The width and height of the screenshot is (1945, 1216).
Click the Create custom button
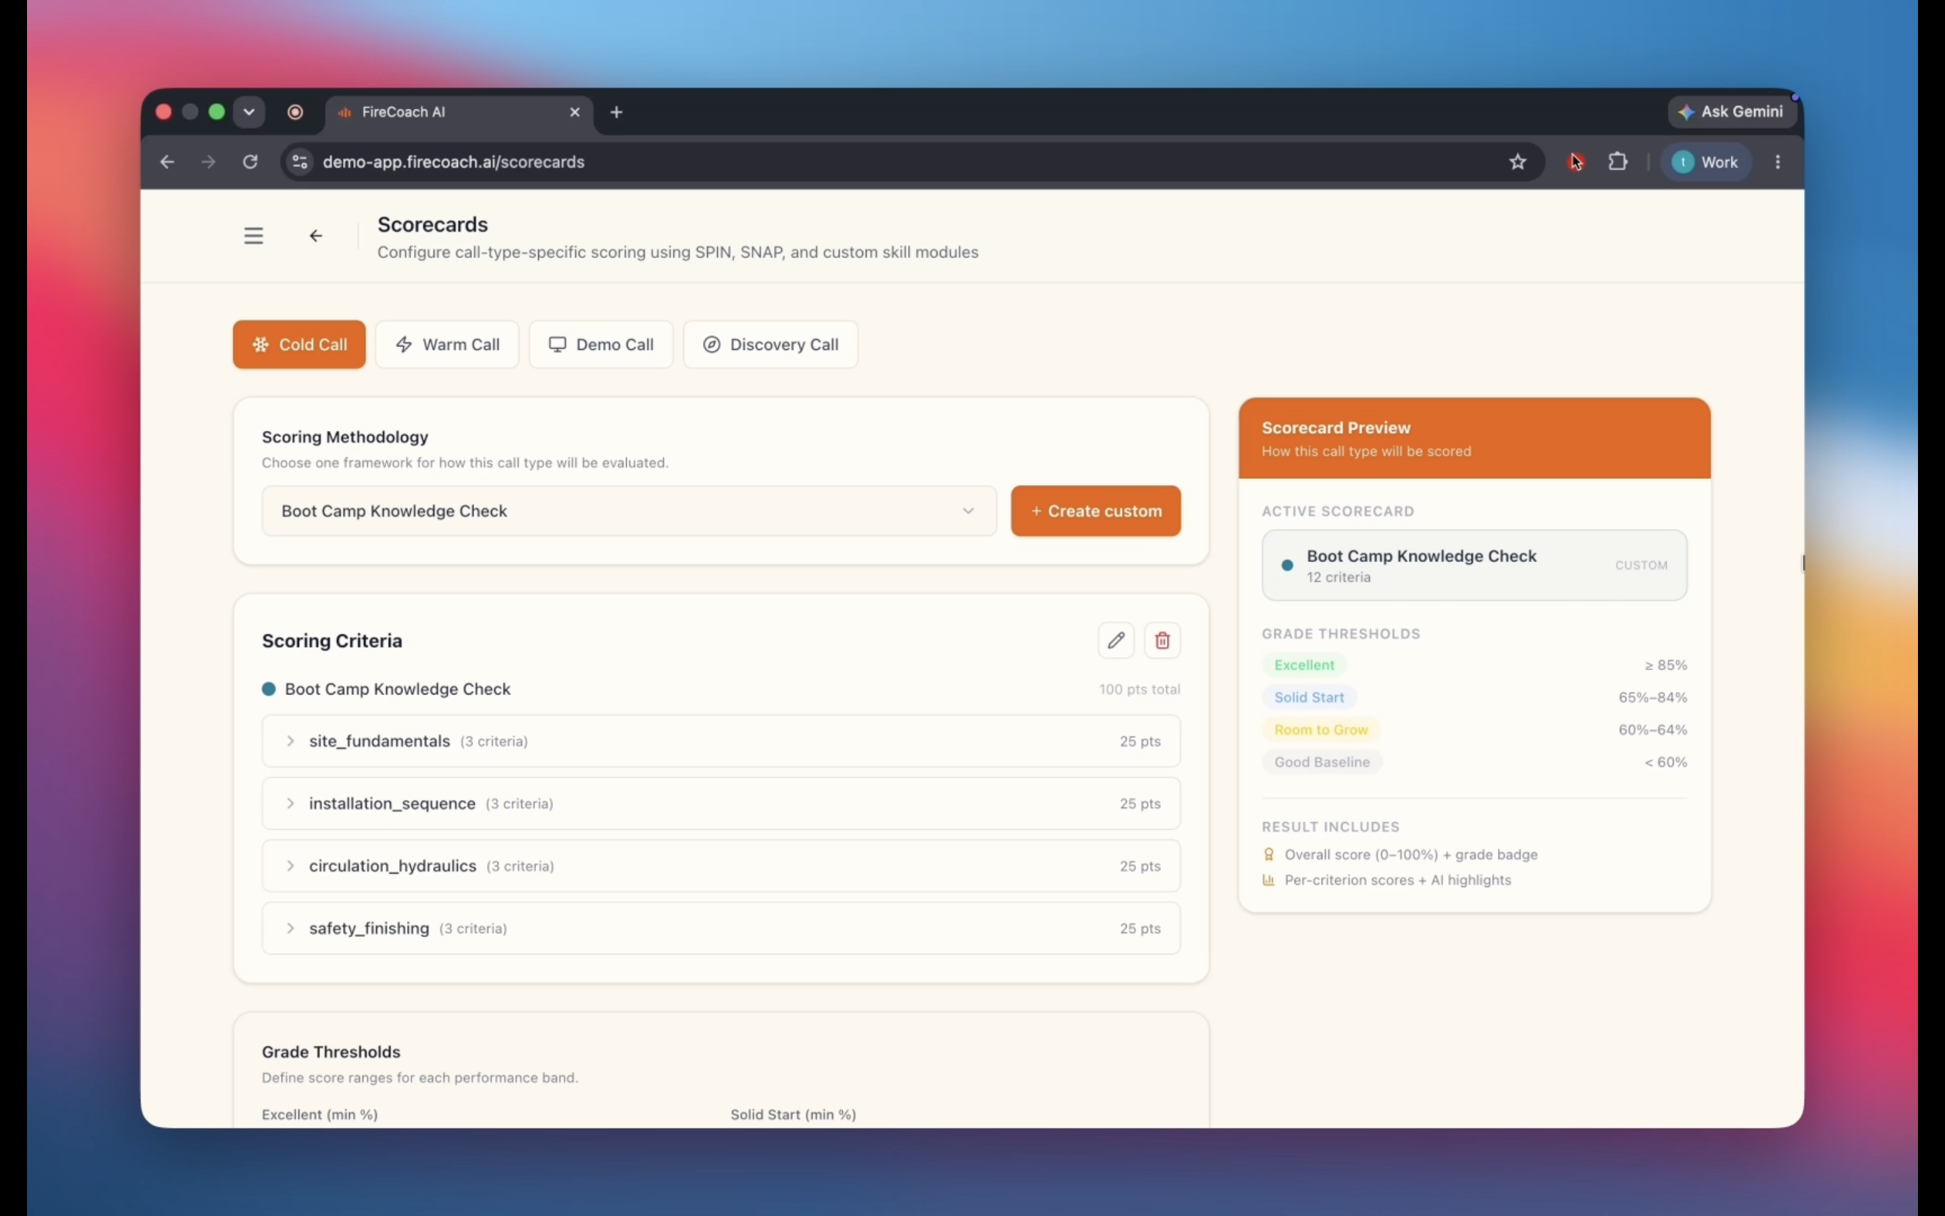1095,511
